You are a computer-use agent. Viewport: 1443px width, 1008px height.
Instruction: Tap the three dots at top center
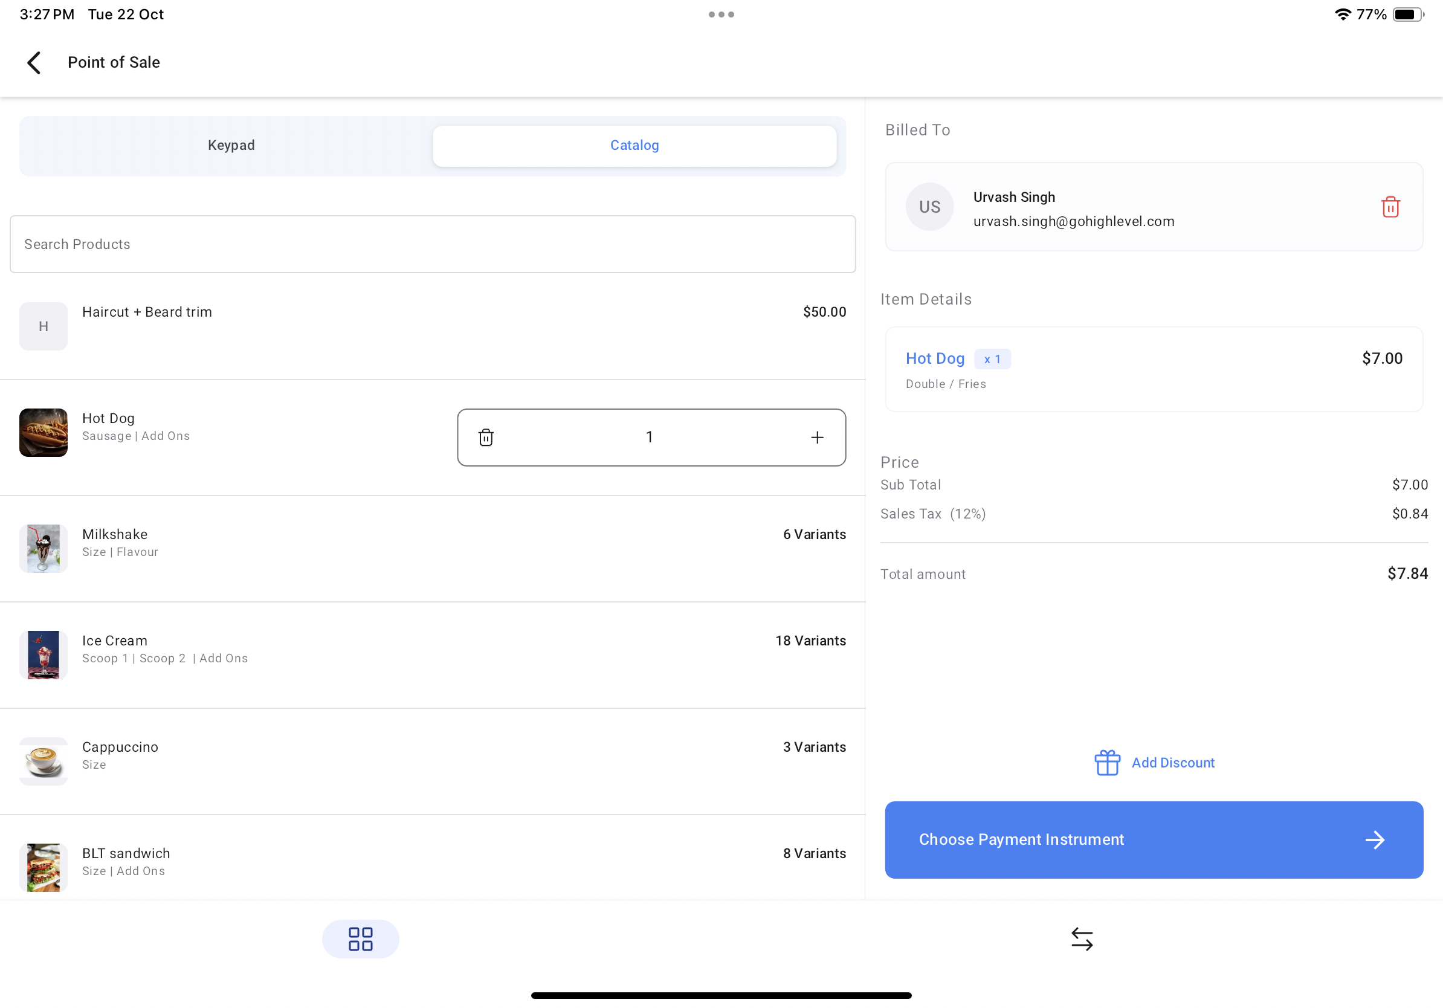pos(721,15)
